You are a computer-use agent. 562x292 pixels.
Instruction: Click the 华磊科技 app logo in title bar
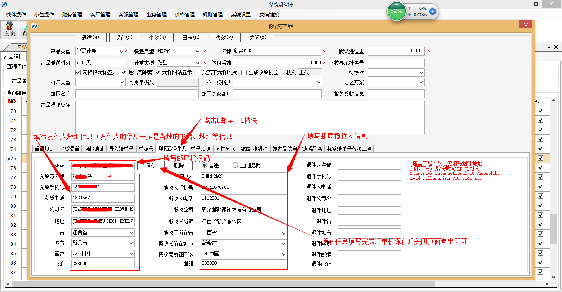[x=4, y=4]
